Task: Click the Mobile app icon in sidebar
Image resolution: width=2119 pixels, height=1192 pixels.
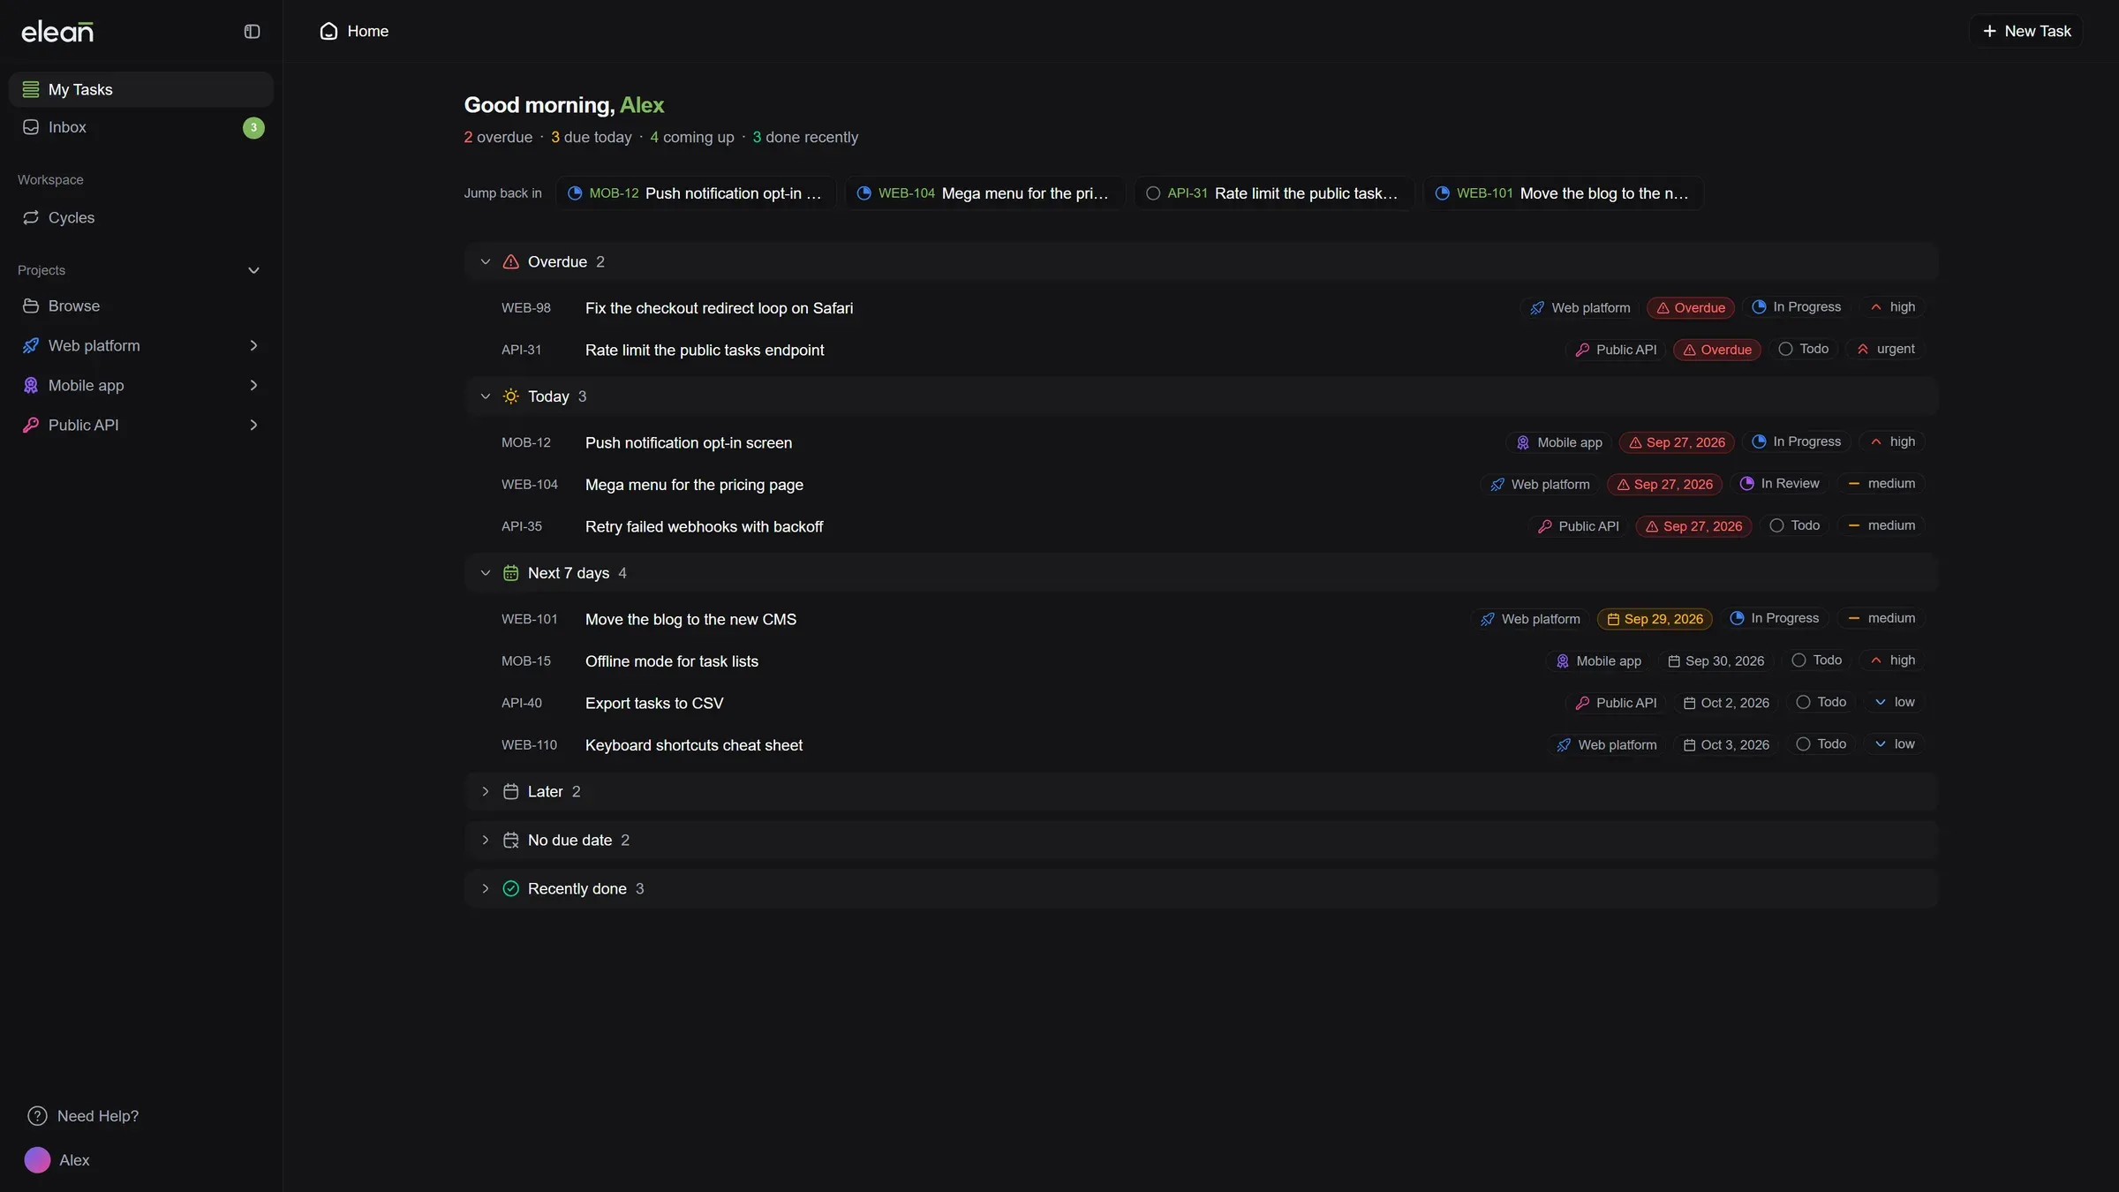Action: coord(31,386)
